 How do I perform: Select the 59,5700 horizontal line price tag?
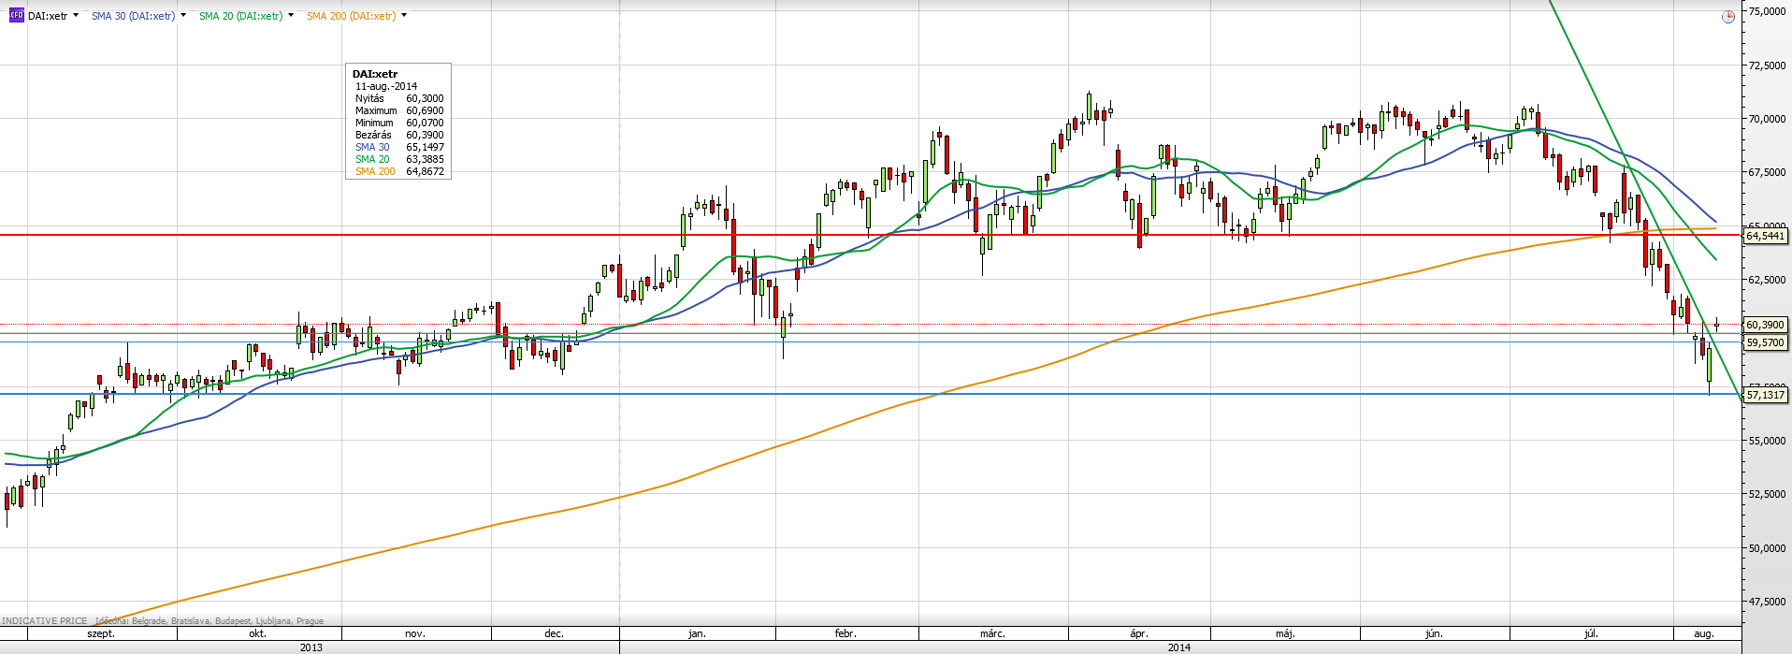click(1765, 342)
